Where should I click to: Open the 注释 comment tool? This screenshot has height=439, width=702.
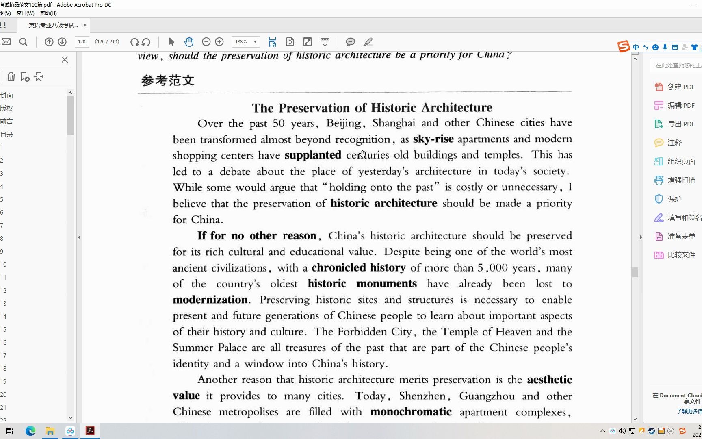coord(668,143)
